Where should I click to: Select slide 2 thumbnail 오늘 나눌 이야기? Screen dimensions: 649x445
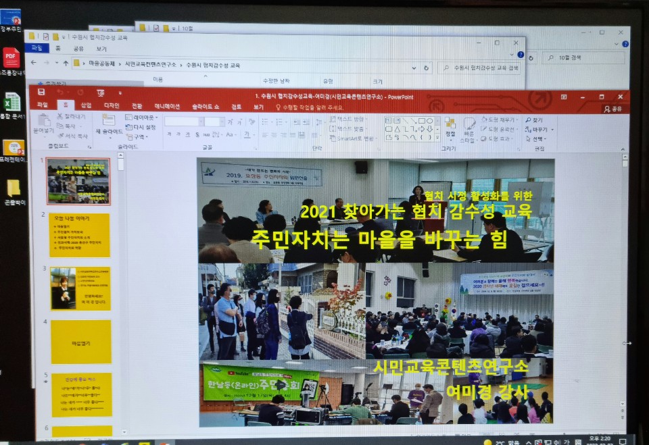[80, 235]
